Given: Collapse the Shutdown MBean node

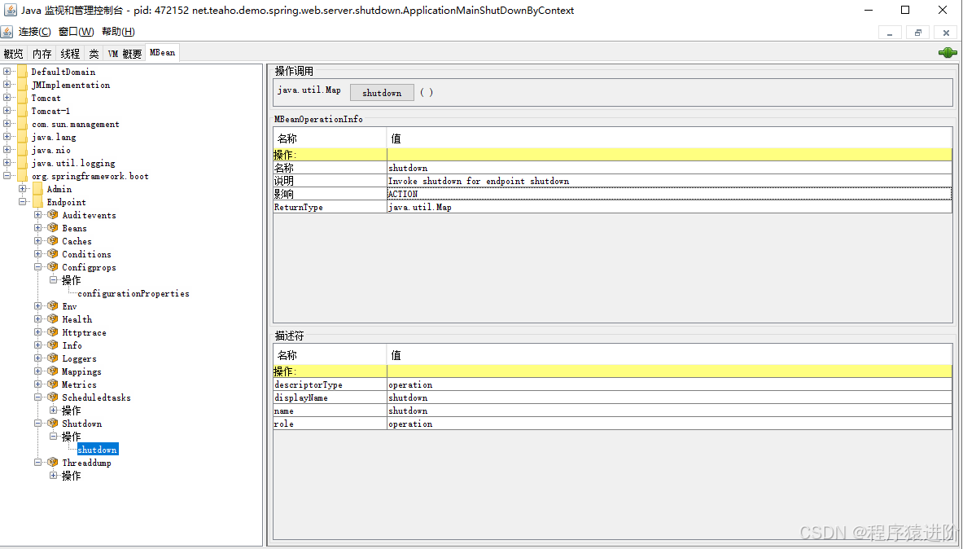Looking at the screenshot, I should point(38,424).
